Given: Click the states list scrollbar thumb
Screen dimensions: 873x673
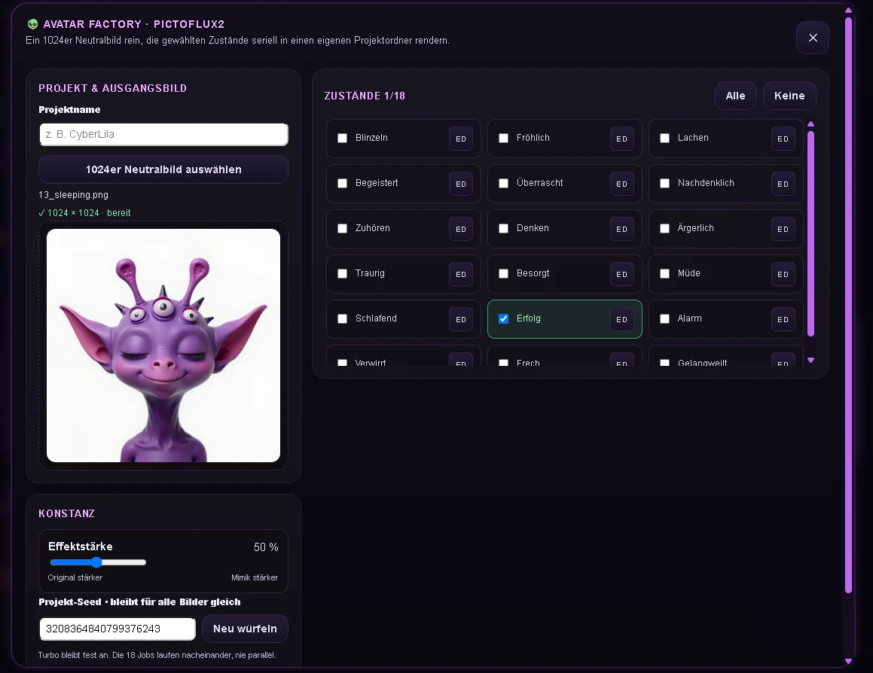Looking at the screenshot, I should [x=810, y=233].
